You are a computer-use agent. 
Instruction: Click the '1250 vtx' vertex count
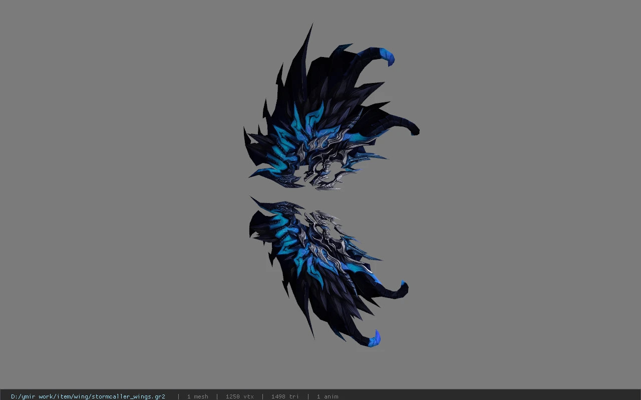tap(239, 396)
